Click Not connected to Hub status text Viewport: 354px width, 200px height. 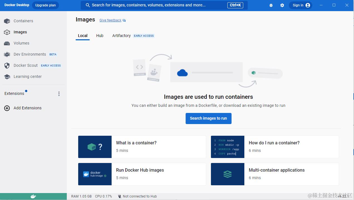coord(140,196)
